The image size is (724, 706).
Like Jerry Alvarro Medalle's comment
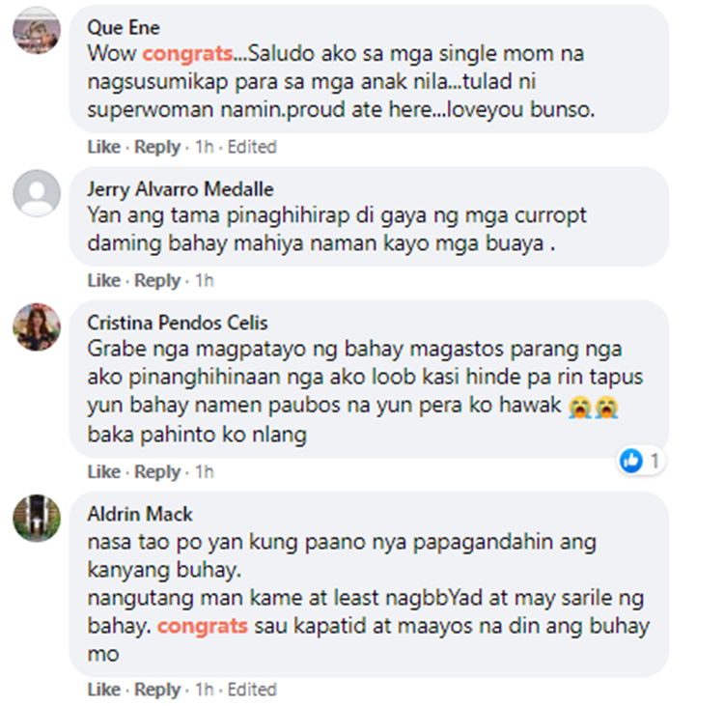(104, 280)
